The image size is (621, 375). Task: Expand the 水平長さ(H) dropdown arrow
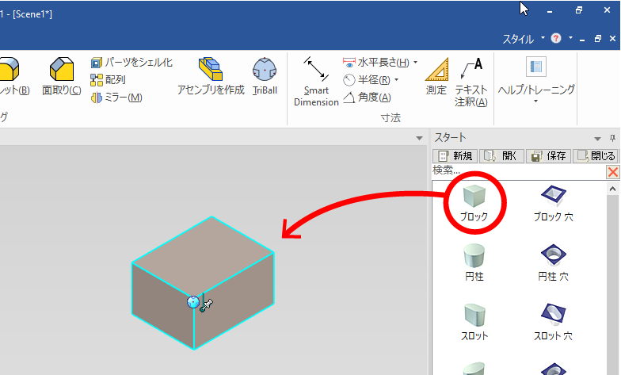point(415,62)
